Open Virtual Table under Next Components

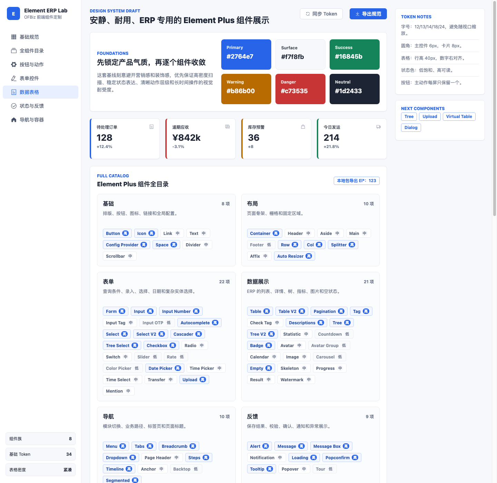tap(459, 117)
